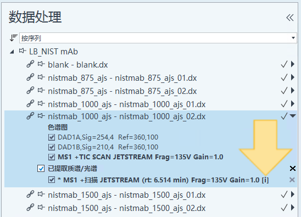
Task: Click the DAD1A,Sig=254,4 Ref=360,100 label
Action: point(108,137)
